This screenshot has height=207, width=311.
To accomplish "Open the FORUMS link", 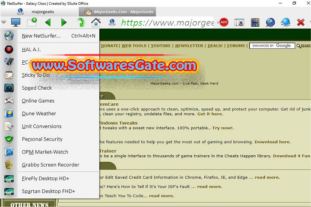I will click(x=236, y=46).
